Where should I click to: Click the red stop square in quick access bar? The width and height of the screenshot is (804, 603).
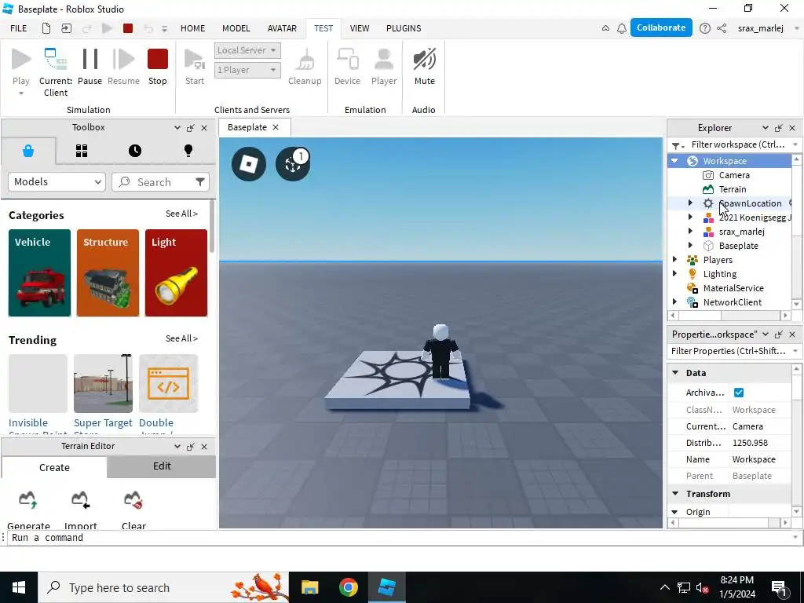(x=128, y=28)
